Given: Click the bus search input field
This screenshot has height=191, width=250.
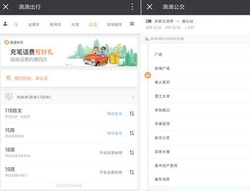Looking at the screenshot, I should pos(69,78).
